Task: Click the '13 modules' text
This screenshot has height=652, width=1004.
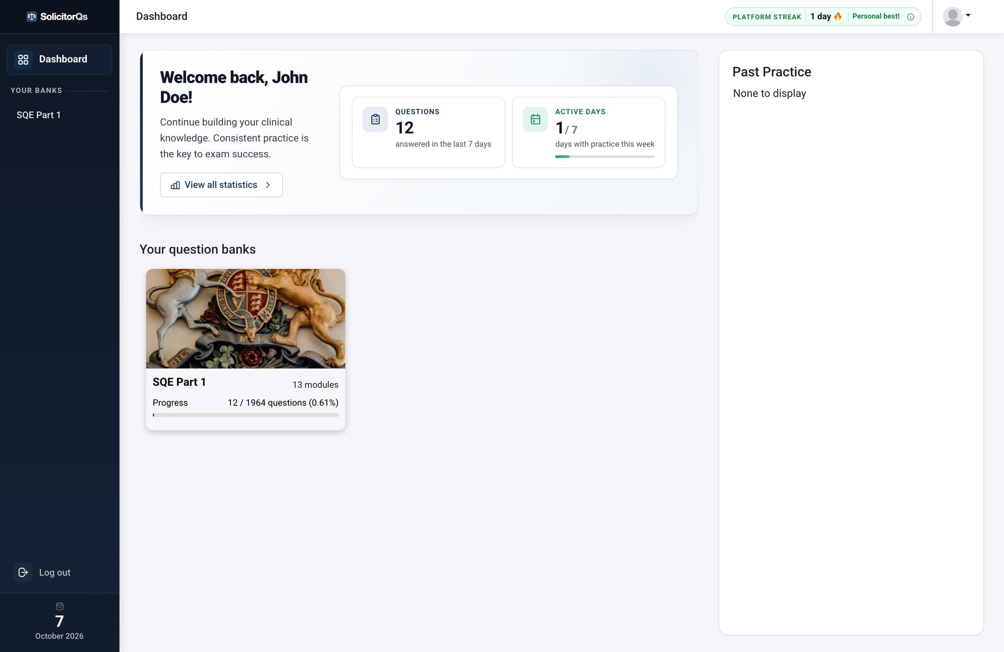Action: (316, 385)
